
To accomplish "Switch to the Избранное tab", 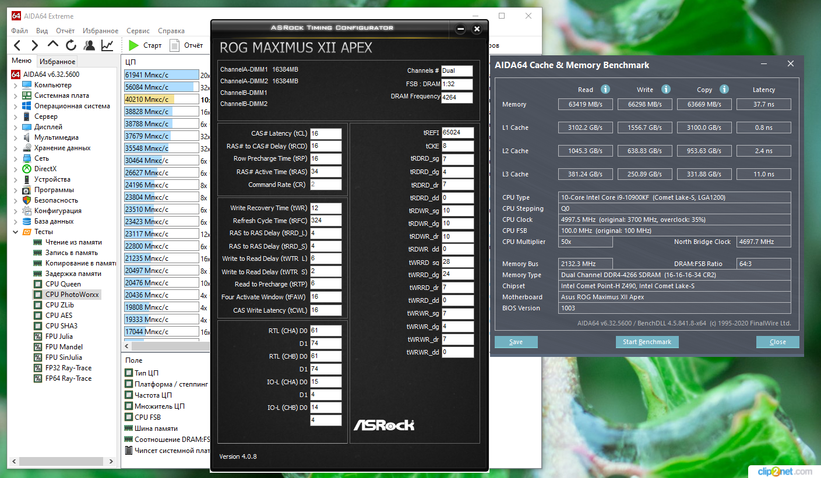I will (x=57, y=61).
